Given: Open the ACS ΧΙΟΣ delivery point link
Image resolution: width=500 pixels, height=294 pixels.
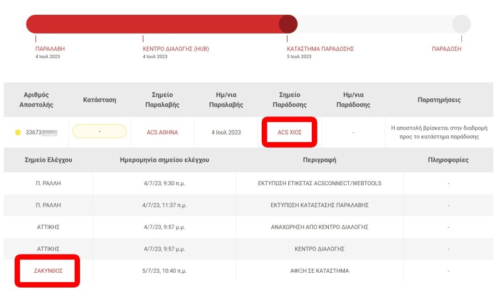Looking at the screenshot, I should click(289, 132).
